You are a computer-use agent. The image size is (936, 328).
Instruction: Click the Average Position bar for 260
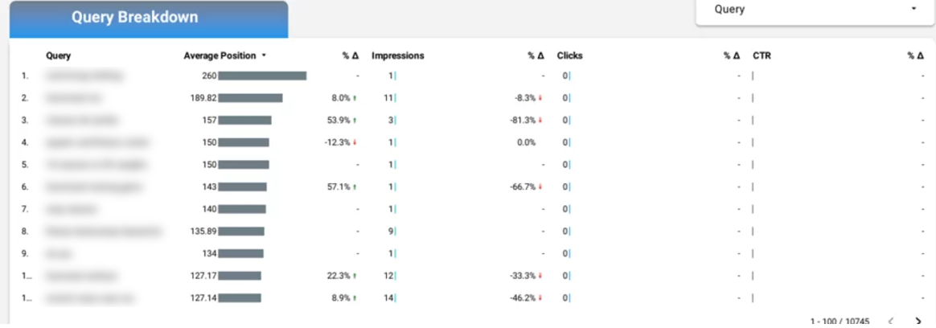pyautogui.click(x=262, y=76)
